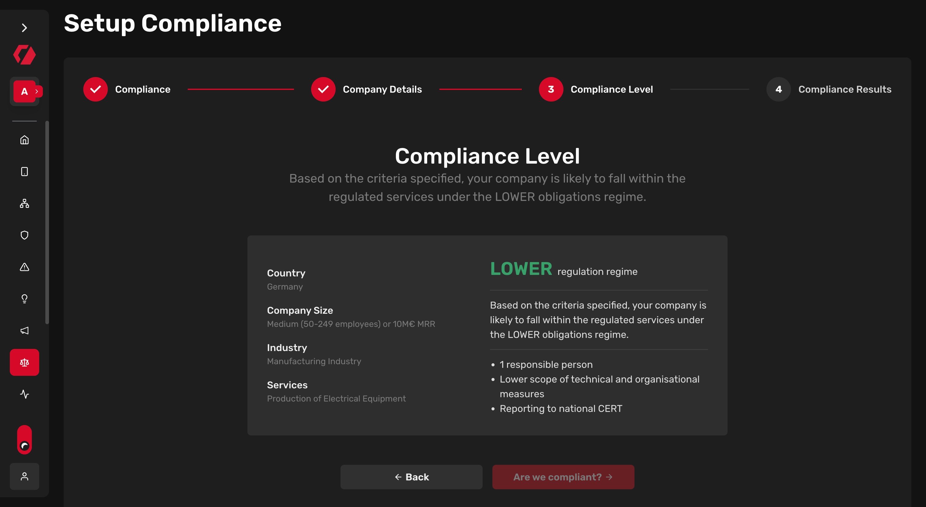Screen dimensions: 926x507
Task: Open the megaphone announcements section
Action: [24, 330]
